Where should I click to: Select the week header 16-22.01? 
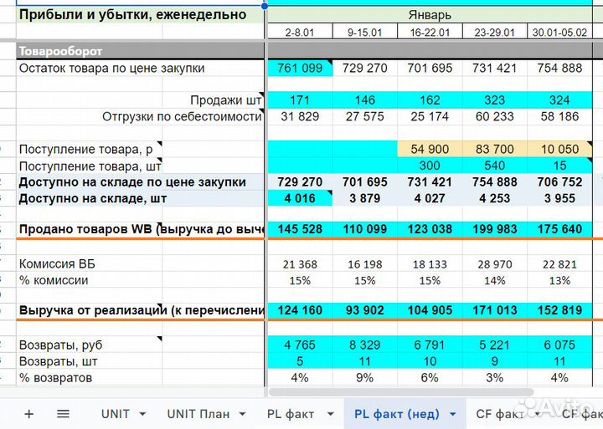(x=430, y=32)
